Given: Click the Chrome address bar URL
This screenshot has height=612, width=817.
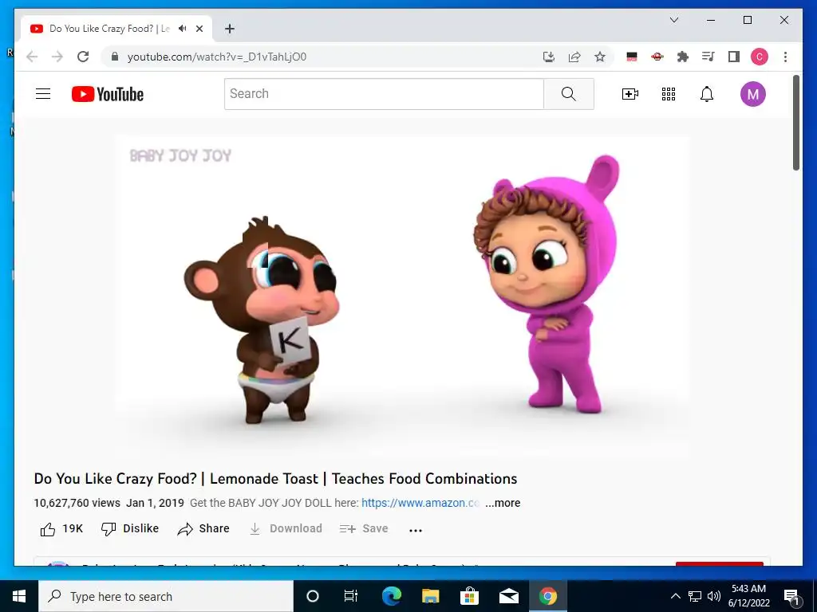Looking at the screenshot, I should 217,57.
